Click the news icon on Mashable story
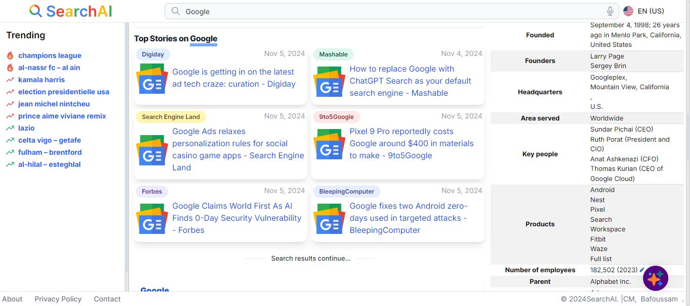Viewport: 690px width, 306px height. [329, 82]
